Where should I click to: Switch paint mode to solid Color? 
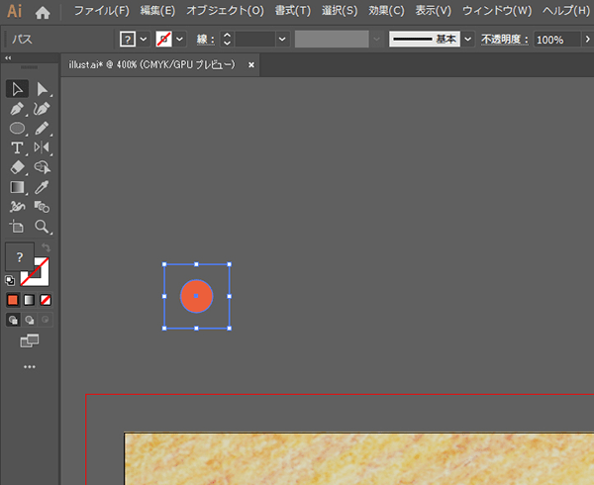pos(13,299)
